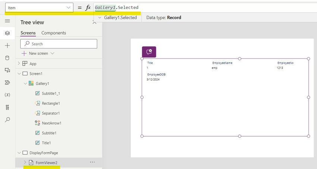The image size is (317, 169).
Task: Click the purple Copilot comment button on canvas
Action: click(149, 52)
